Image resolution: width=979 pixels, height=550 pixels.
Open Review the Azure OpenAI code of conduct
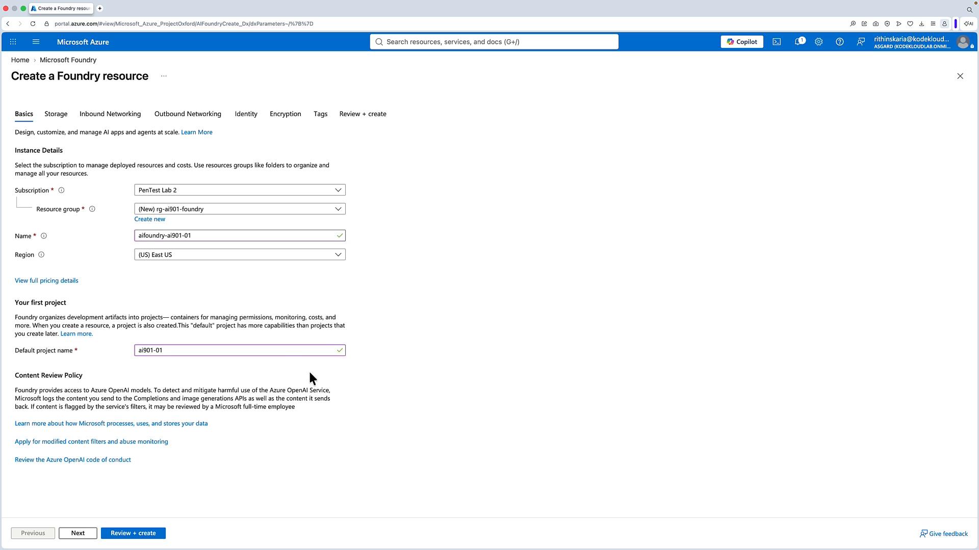(73, 460)
